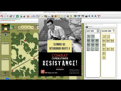Toggle the binoculars LOS line-of-sight tool
Screen dimensions: 121x91
(83, 16)
